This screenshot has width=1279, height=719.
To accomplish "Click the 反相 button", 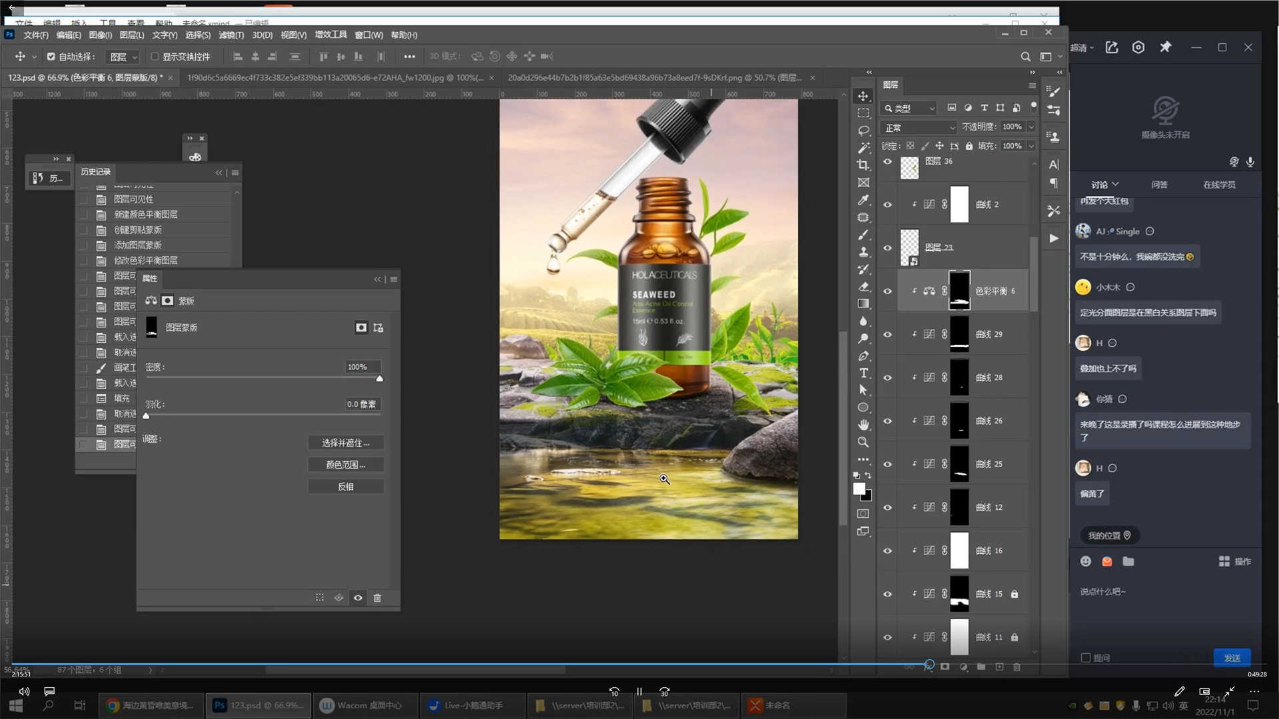I will click(345, 487).
